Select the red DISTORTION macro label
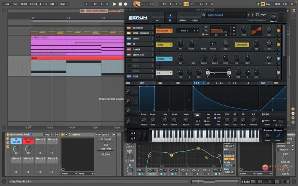The width and height of the screenshot is (298, 186). coord(28,141)
